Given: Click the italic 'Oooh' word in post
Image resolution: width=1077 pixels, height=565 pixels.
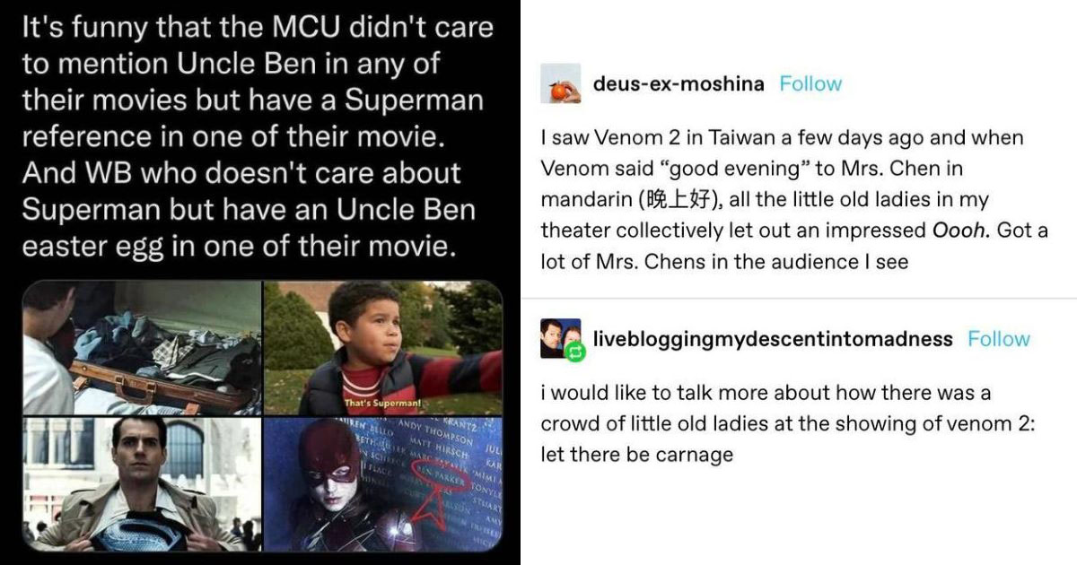Looking at the screenshot, I should (960, 230).
